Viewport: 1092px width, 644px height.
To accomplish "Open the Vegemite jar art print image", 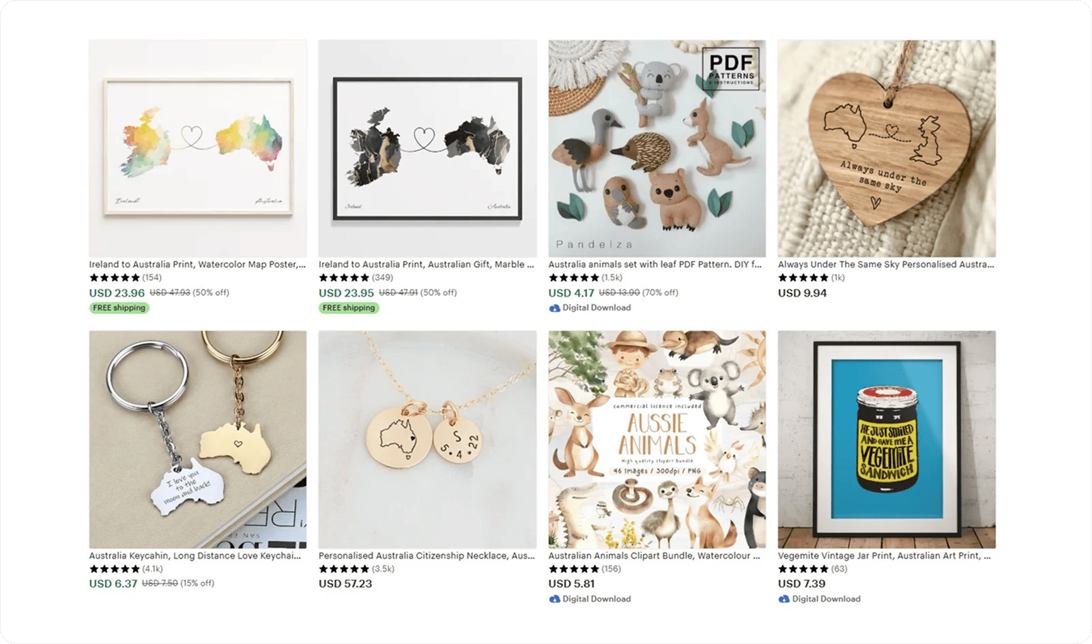I will pos(887,439).
